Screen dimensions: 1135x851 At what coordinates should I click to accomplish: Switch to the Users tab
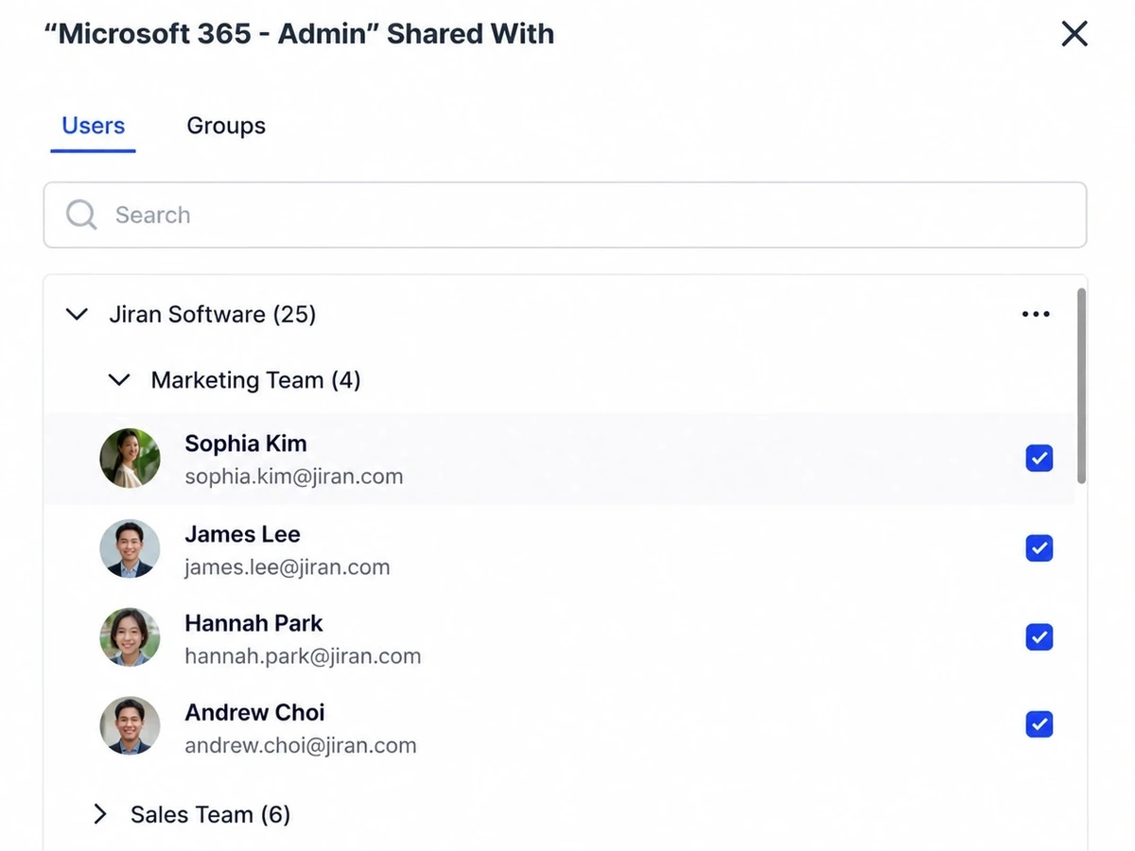point(94,126)
